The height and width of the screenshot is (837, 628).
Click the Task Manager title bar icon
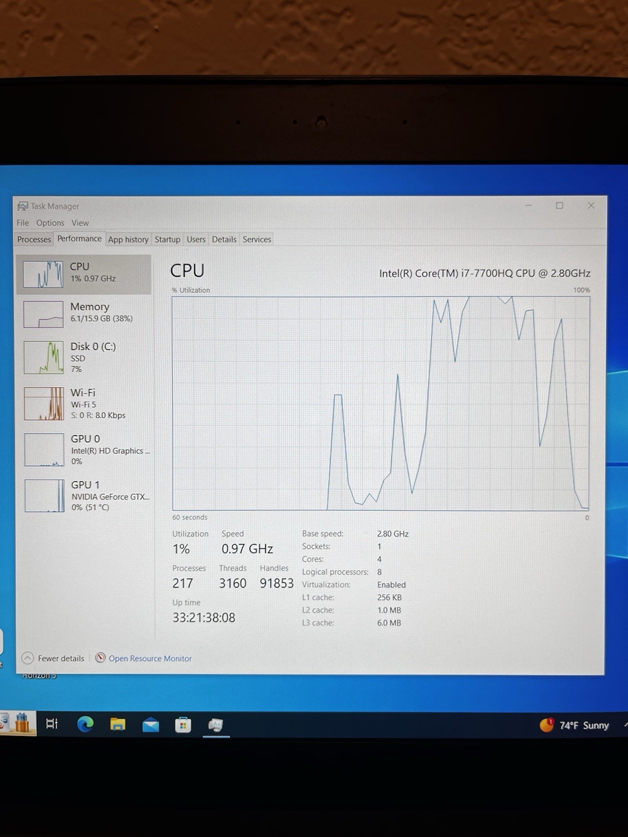[x=23, y=206]
